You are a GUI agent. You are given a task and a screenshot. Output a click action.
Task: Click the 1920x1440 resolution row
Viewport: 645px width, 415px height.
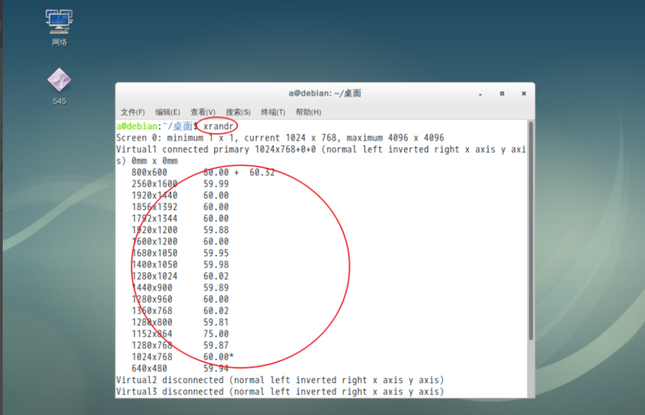[180, 195]
